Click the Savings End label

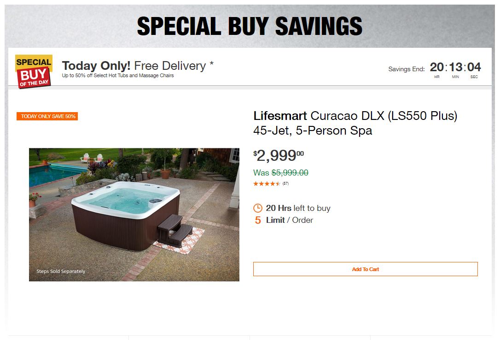[x=406, y=69]
